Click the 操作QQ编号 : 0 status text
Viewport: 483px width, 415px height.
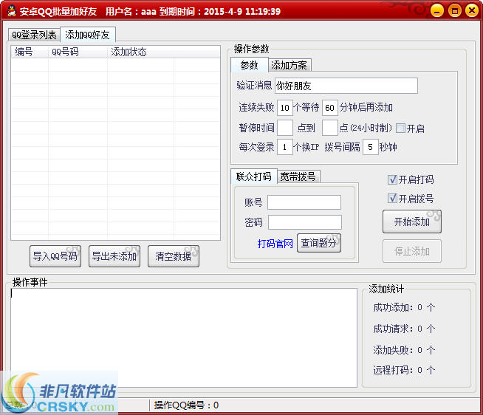click(186, 405)
